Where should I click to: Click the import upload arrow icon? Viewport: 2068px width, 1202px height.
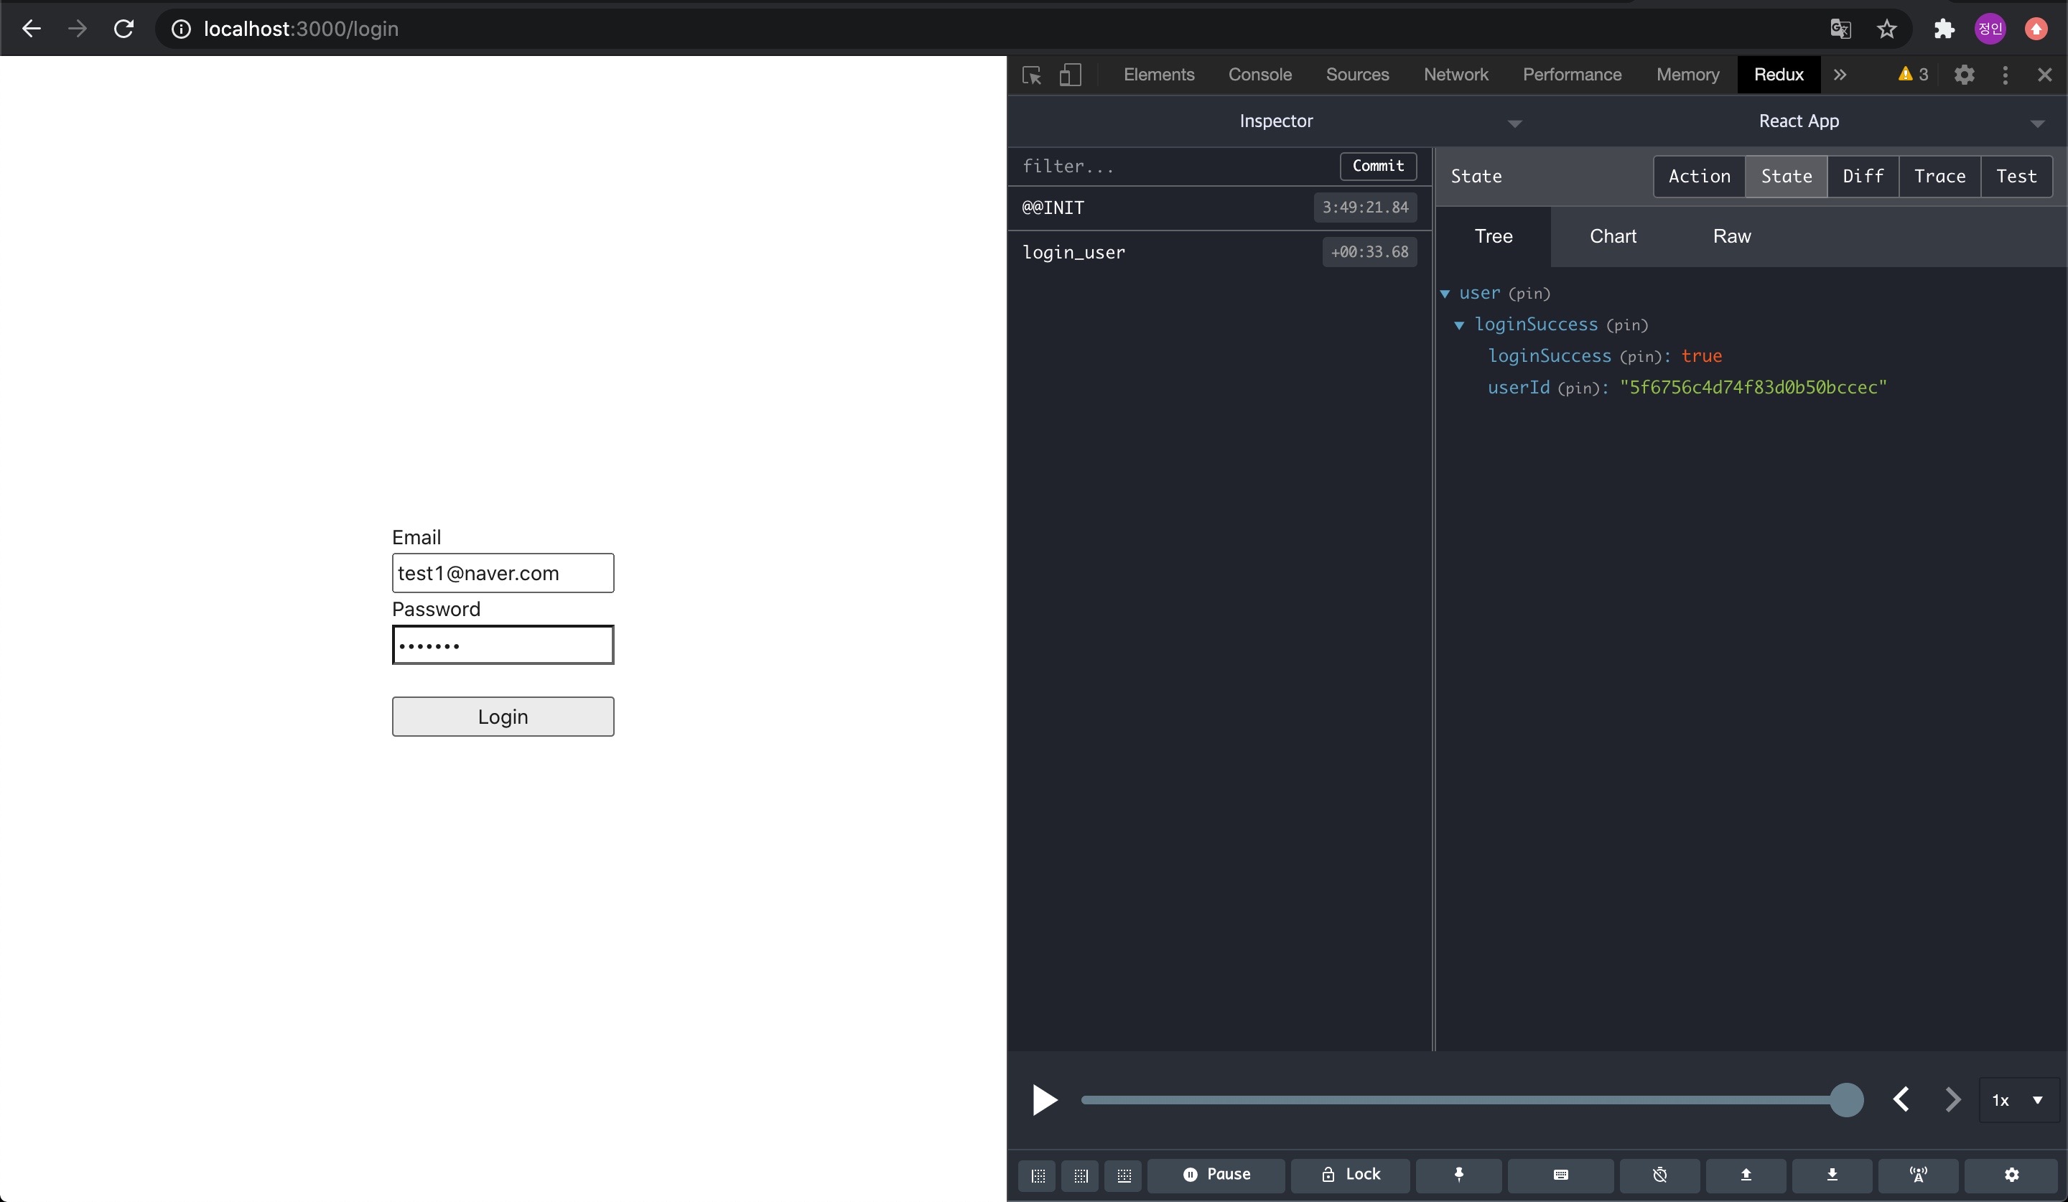(x=1746, y=1174)
